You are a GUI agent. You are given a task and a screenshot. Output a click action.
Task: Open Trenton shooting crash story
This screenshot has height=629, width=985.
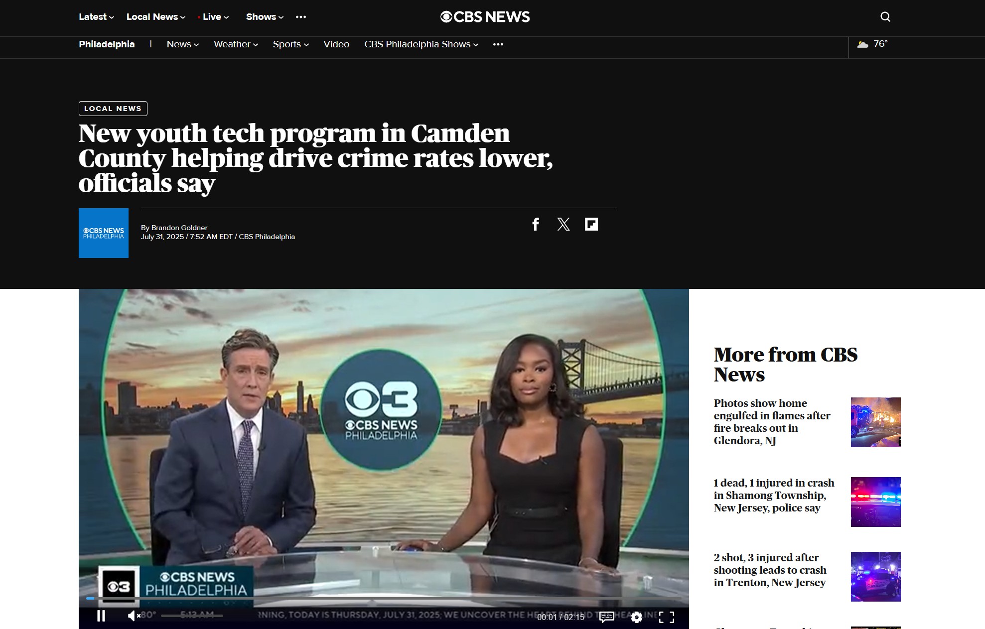pyautogui.click(x=770, y=570)
